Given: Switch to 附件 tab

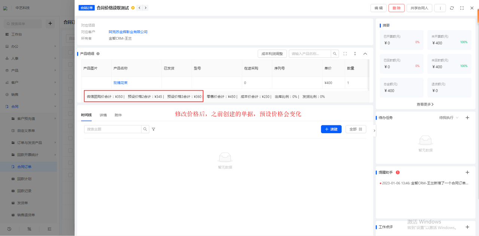Looking at the screenshot, I should pos(118,115).
